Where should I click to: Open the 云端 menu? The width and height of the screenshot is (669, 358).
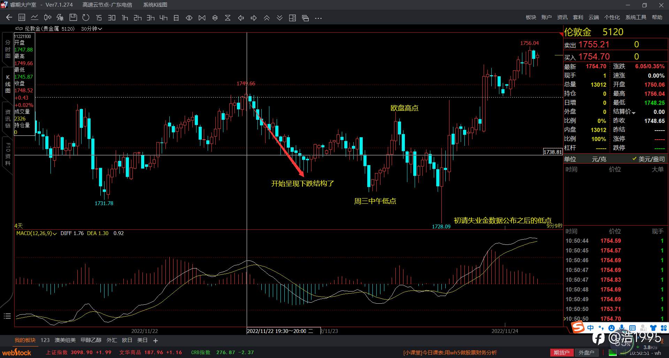click(594, 17)
